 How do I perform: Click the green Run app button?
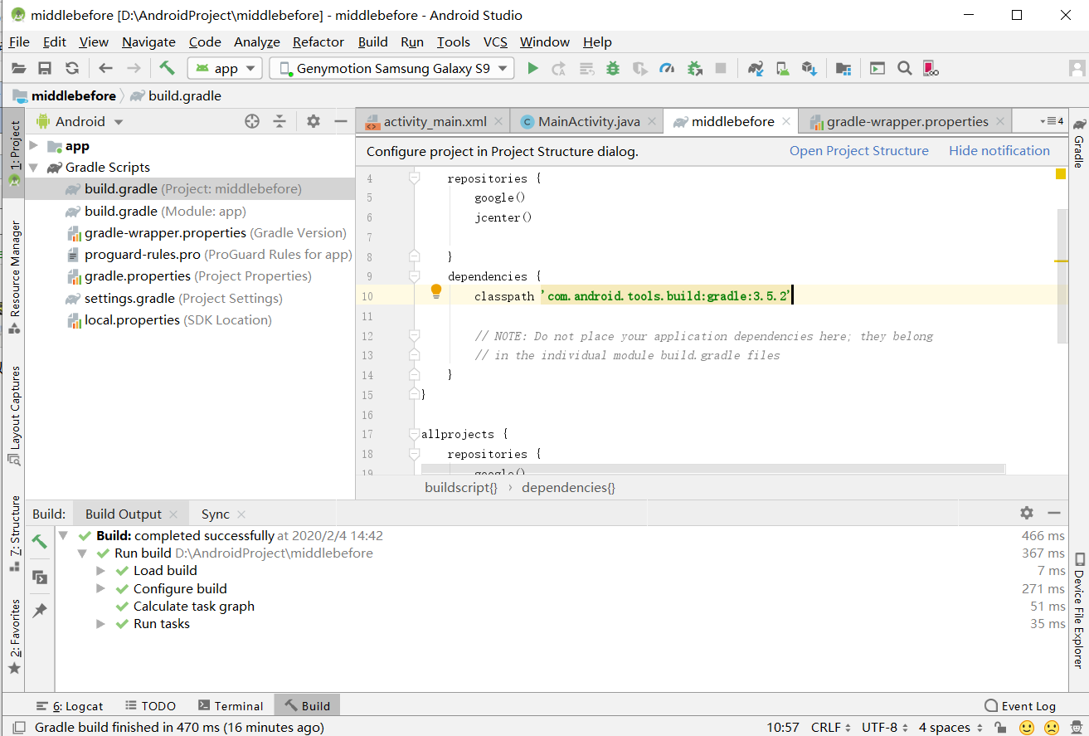point(532,69)
